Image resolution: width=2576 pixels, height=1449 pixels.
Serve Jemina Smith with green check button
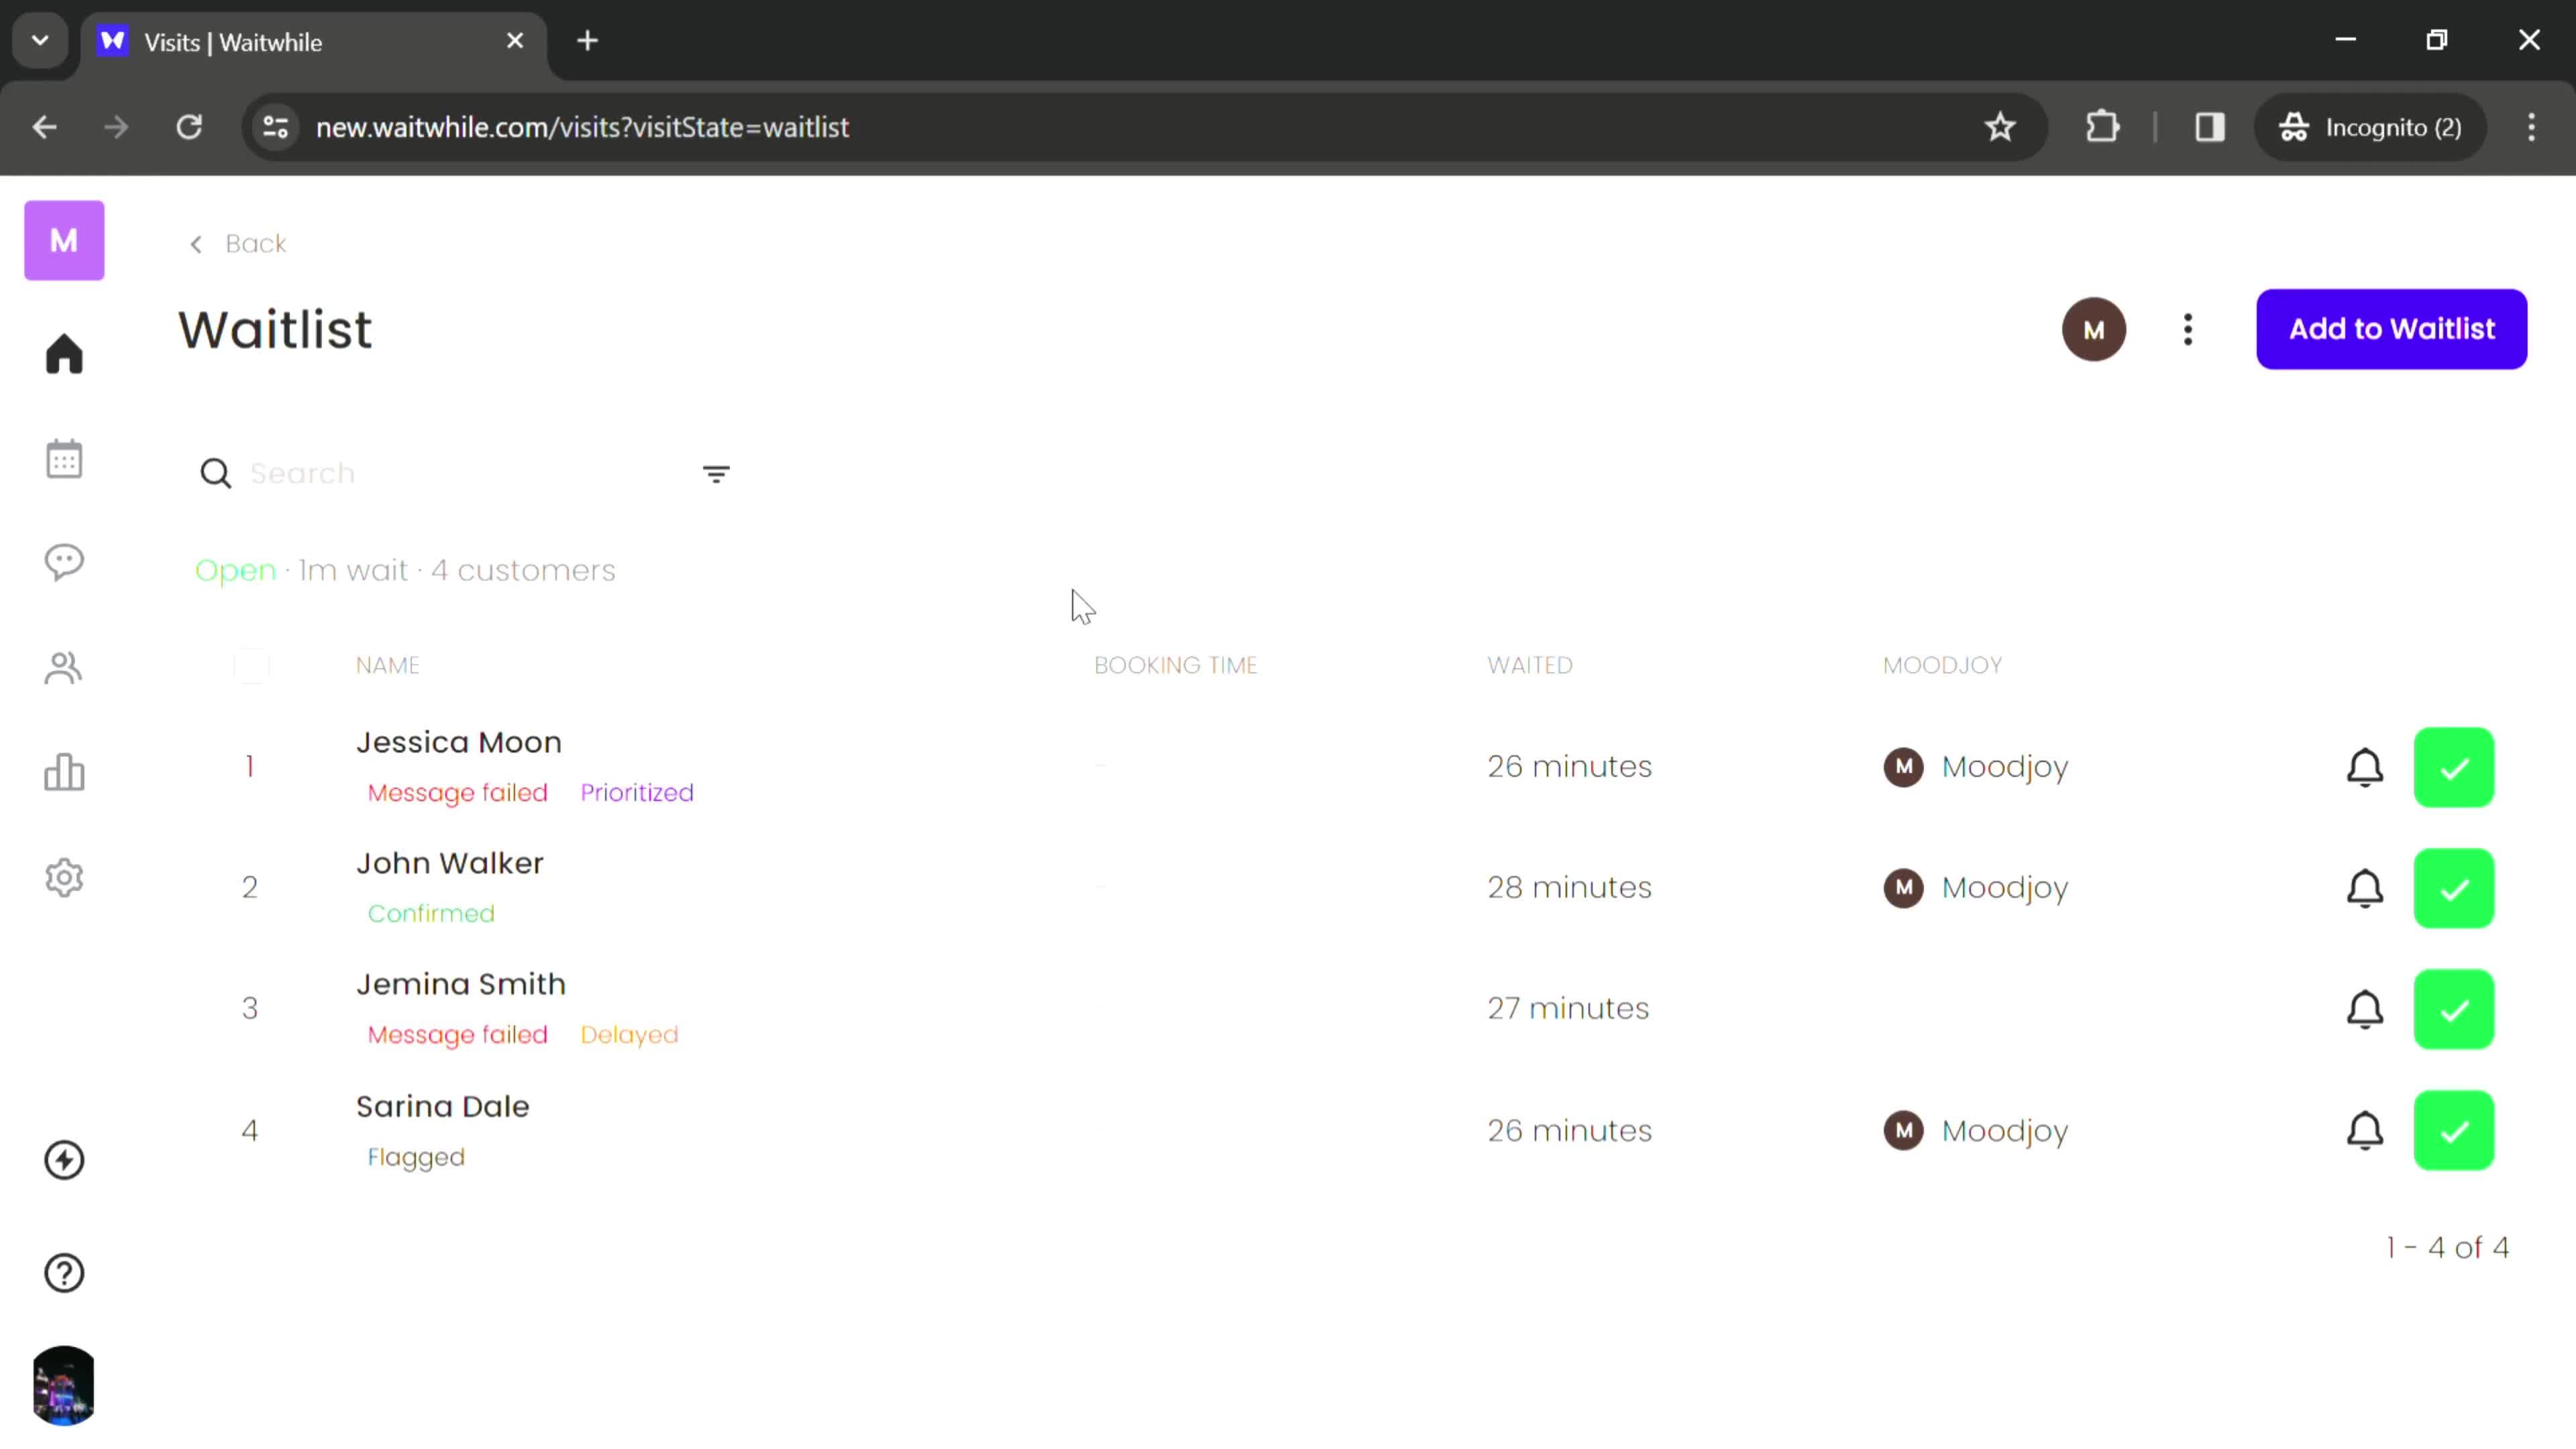[2454, 1009]
